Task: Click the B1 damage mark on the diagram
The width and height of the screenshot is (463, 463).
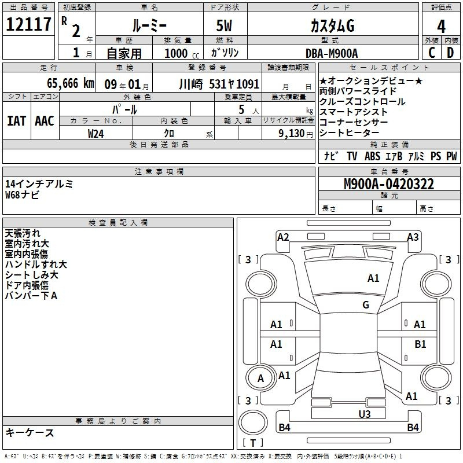Action: [x=420, y=344]
